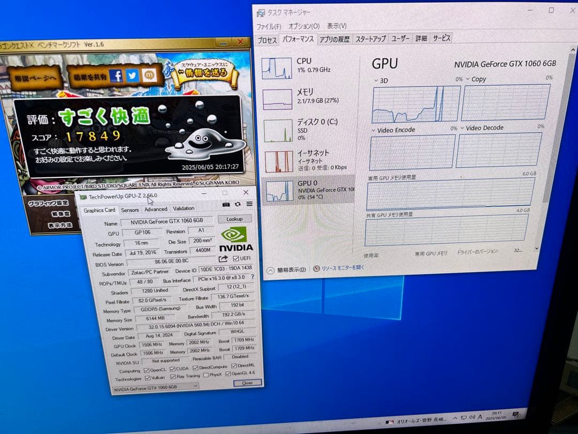578x434 pixels.
Task: Click the network icon in system tray
Action: click(463, 417)
